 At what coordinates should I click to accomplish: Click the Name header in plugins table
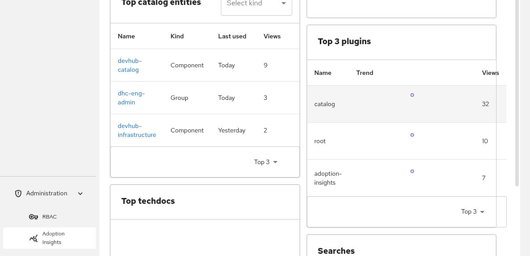tap(323, 73)
